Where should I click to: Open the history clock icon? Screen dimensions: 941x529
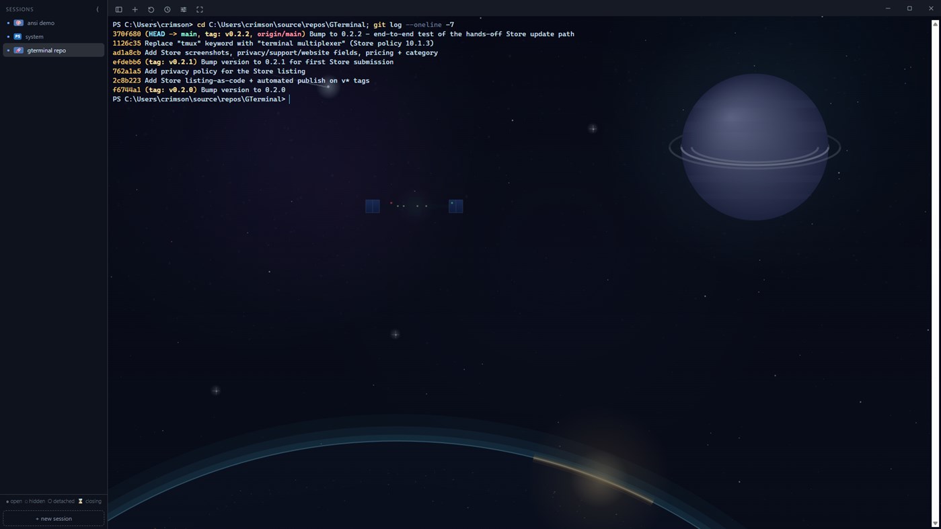(167, 9)
